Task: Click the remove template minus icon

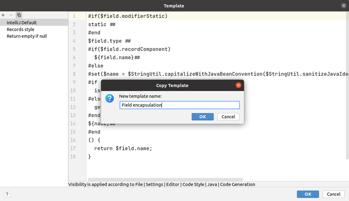Action: coord(11,15)
